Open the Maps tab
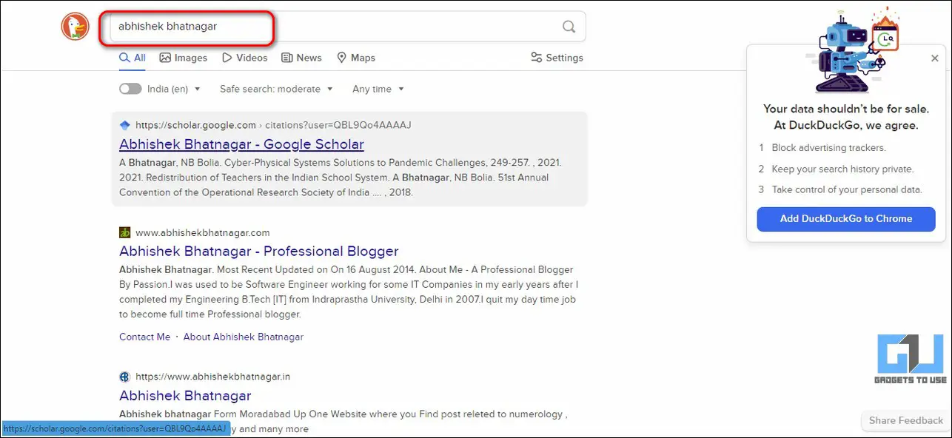The height and width of the screenshot is (438, 952). click(355, 58)
